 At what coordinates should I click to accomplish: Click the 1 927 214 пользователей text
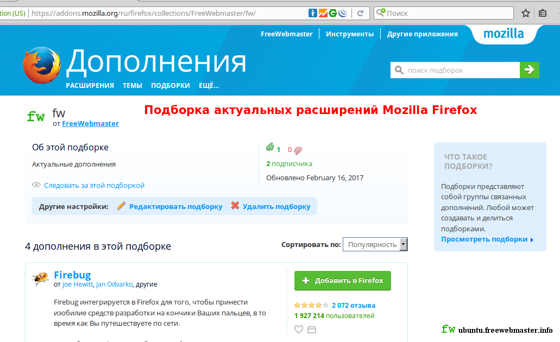click(334, 316)
